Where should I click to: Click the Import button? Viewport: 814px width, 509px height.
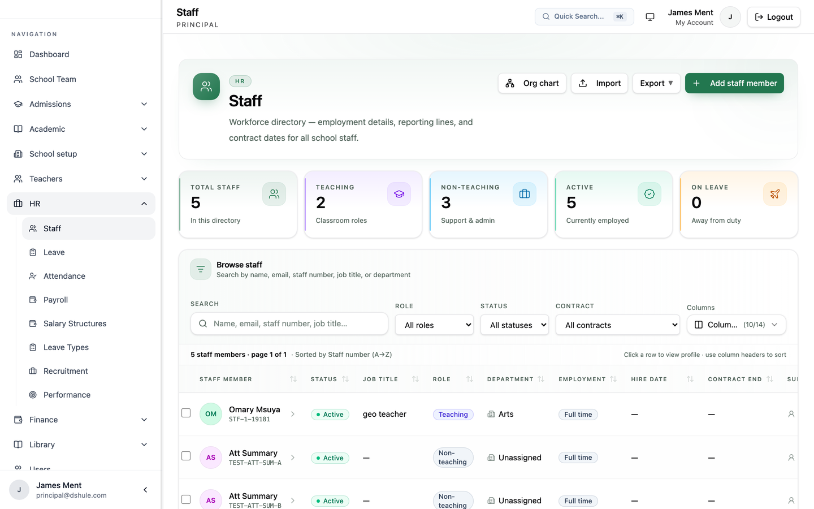(599, 83)
